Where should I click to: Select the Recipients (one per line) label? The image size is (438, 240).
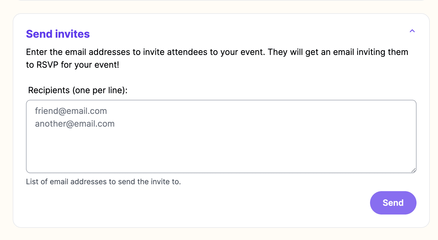[x=78, y=90]
